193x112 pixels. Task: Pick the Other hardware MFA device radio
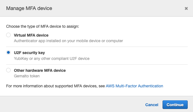click(8, 70)
